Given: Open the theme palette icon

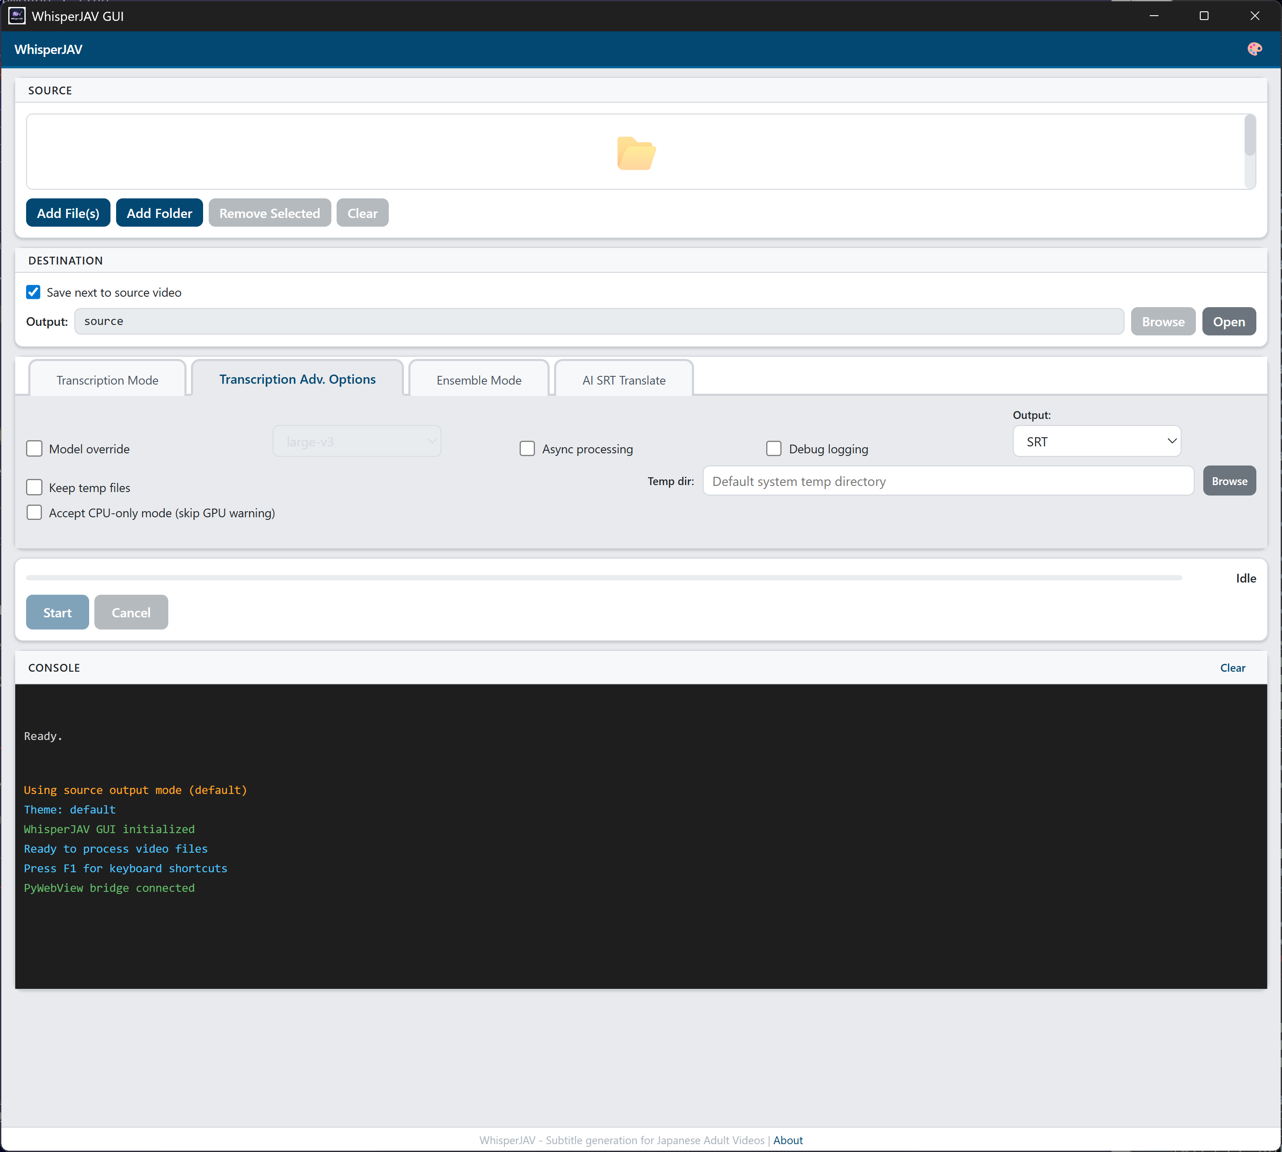Looking at the screenshot, I should (1254, 49).
